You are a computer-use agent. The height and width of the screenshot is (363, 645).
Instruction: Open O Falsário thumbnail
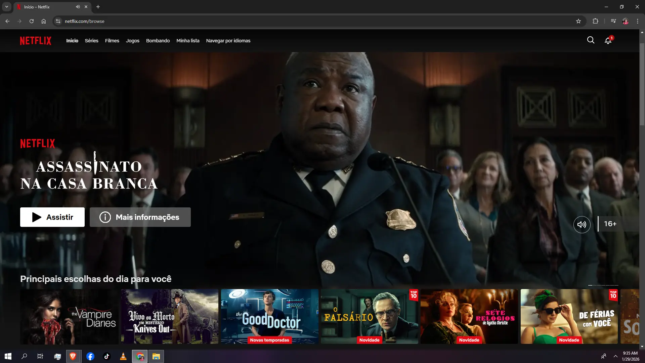click(370, 316)
